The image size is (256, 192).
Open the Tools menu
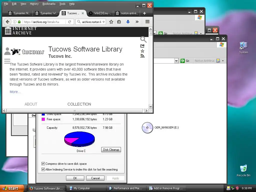62,4
